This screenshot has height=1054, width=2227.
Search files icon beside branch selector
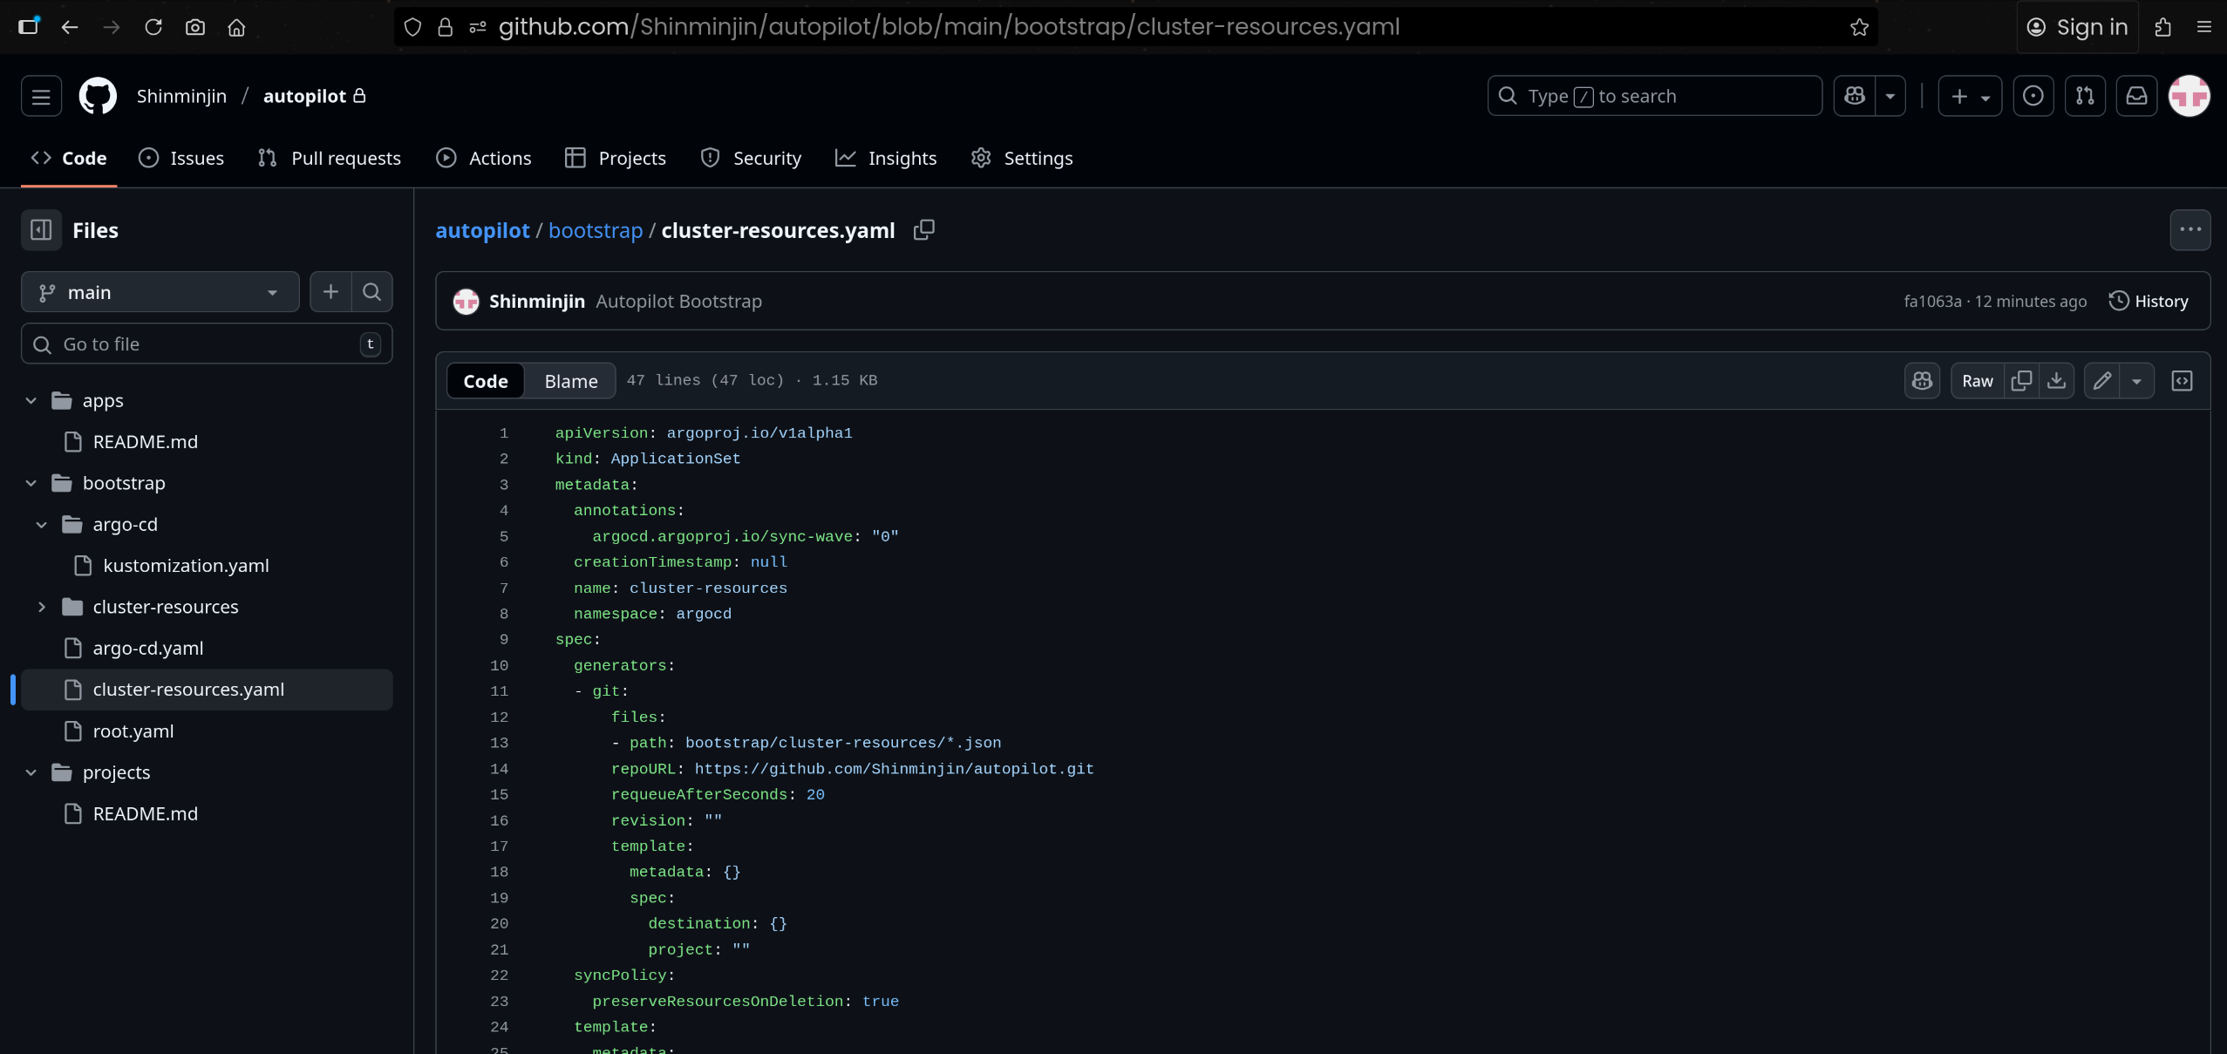coord(371,292)
